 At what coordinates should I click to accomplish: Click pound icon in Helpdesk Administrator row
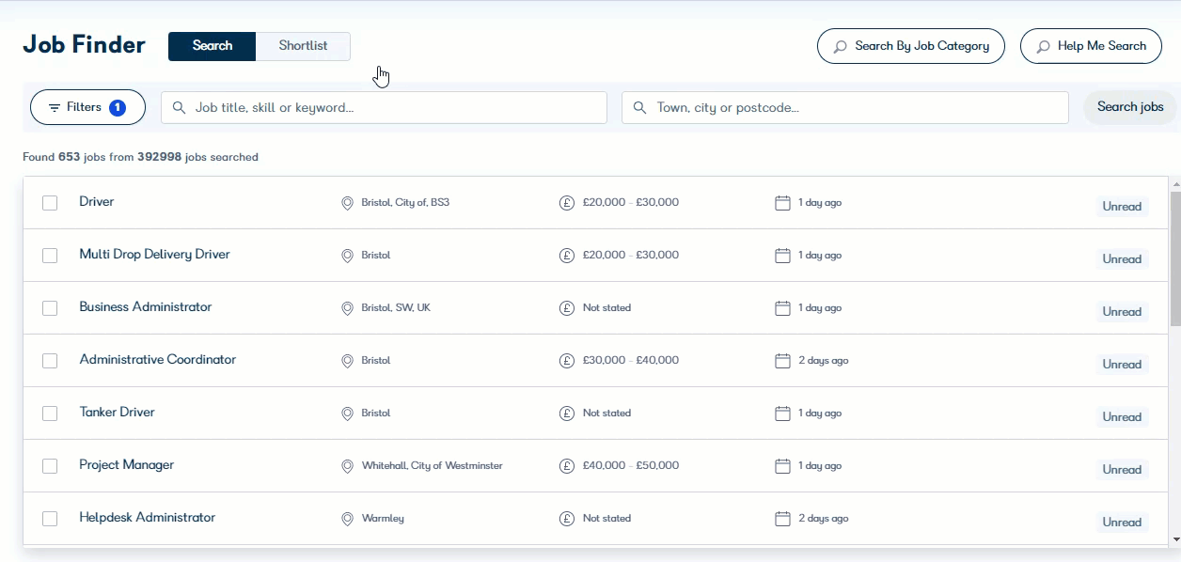click(x=566, y=519)
